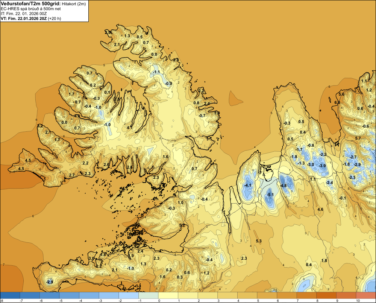Click the '2.7' temperature value
This screenshot has width=376, height=303.
click(72, 175)
